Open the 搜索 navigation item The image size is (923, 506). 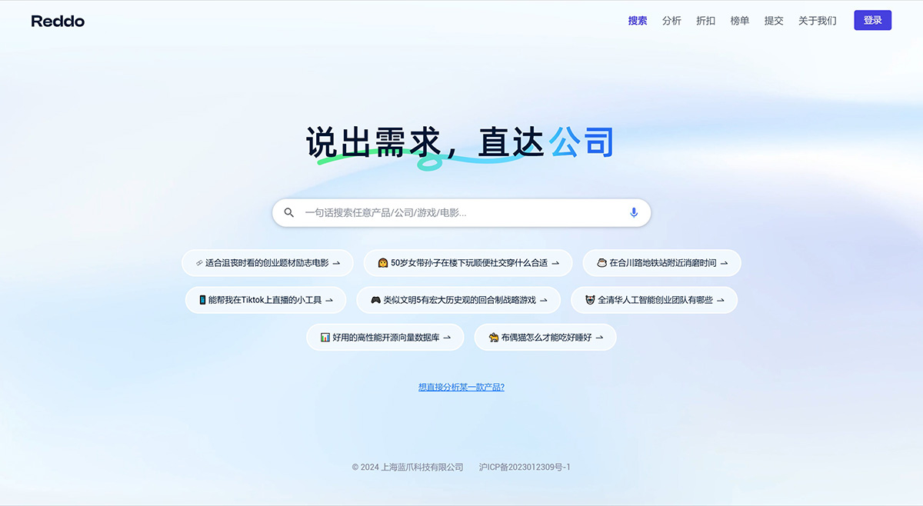click(637, 21)
